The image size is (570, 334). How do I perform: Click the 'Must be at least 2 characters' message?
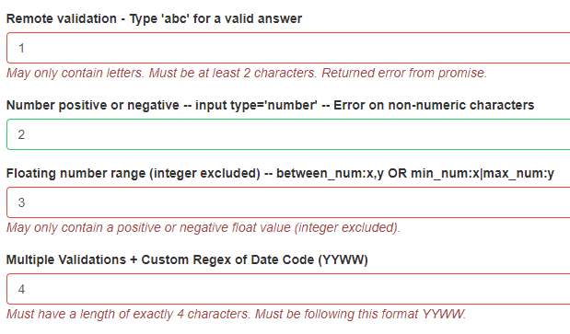pos(233,73)
